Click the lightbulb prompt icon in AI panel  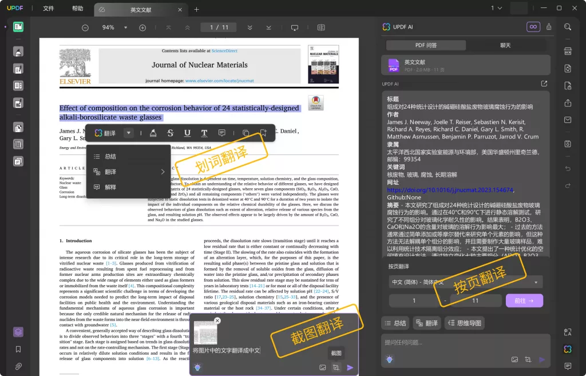tap(389, 359)
